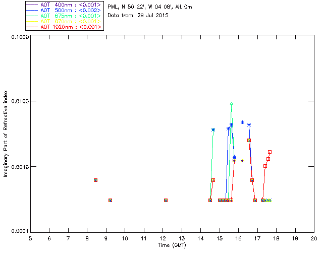Select the topmost red square after 17.5 GMT

click(270, 152)
